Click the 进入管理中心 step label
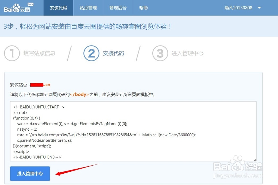Viewport: 278px width, 185px height. coord(188,53)
